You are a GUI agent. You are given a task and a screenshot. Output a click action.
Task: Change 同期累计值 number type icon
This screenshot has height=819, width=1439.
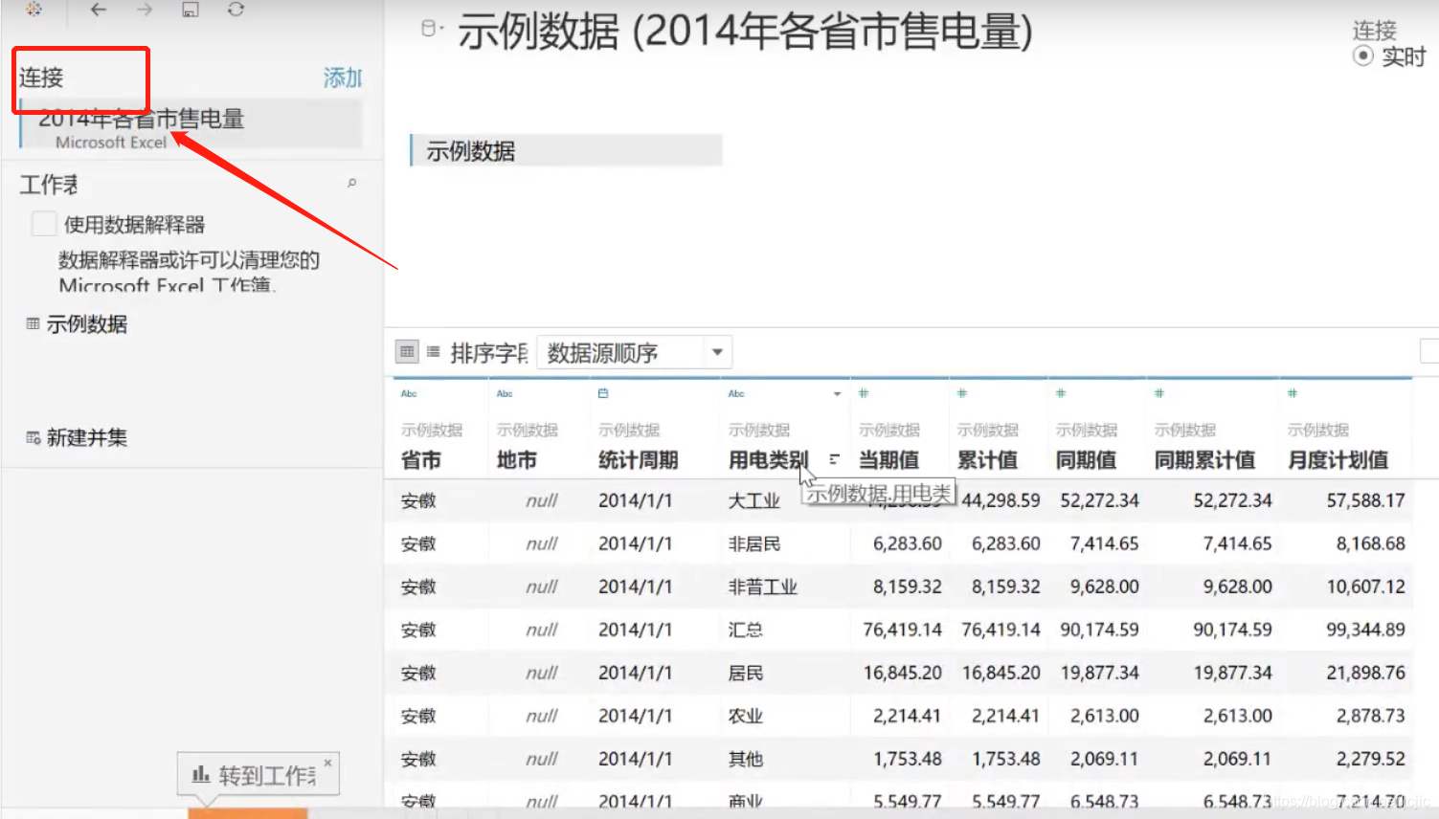click(1159, 393)
